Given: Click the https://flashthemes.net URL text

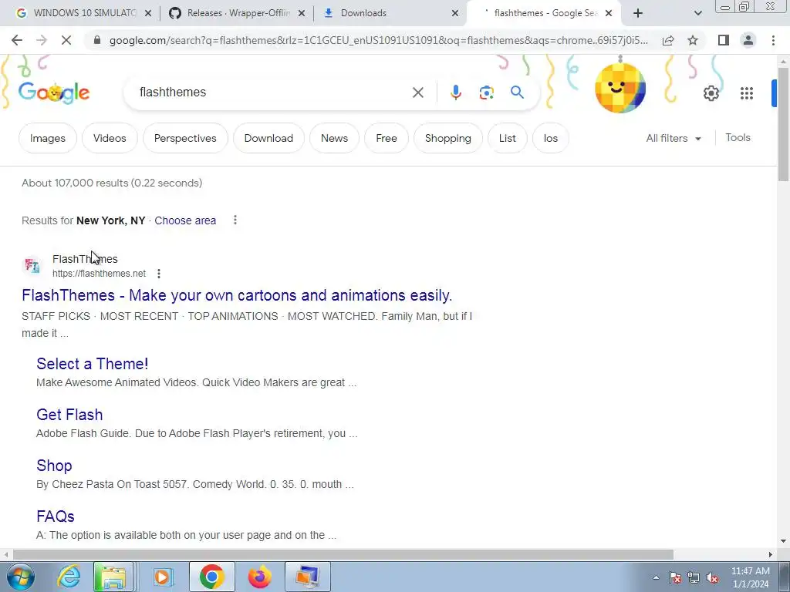Looking at the screenshot, I should click(100, 274).
